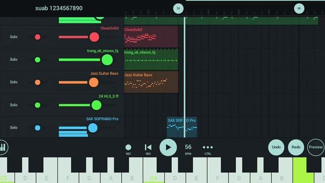The height and width of the screenshot is (183, 325).
Task: Select the Jazz Guitar Bass clip
Action: click(x=151, y=82)
